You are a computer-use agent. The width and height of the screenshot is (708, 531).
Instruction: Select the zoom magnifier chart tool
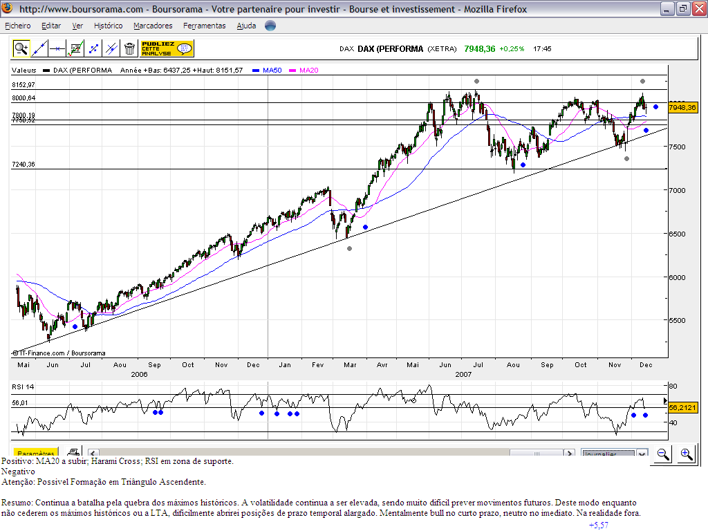(x=21, y=48)
